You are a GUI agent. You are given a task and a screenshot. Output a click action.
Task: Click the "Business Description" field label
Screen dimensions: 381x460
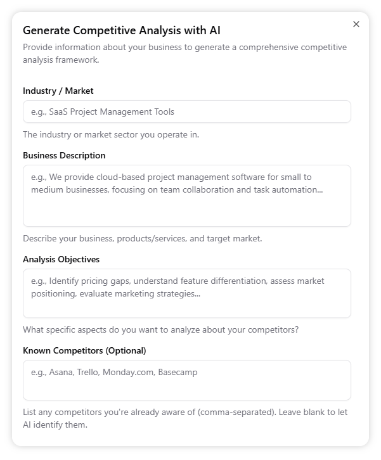tap(64, 155)
